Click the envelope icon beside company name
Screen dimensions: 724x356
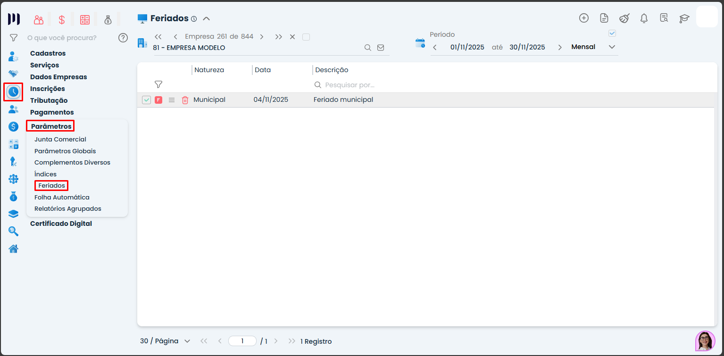coord(381,48)
